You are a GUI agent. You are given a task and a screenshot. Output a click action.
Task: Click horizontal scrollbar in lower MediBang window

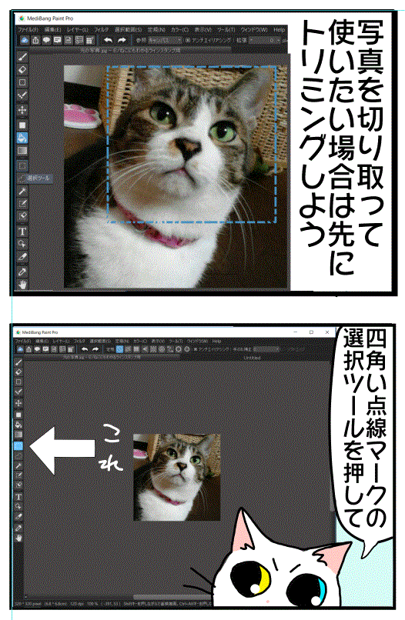click(172, 597)
